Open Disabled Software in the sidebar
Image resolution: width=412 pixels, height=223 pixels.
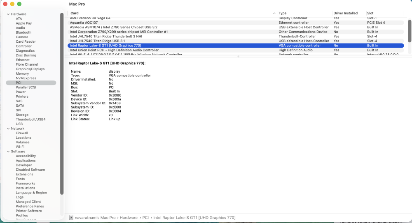click(30, 170)
